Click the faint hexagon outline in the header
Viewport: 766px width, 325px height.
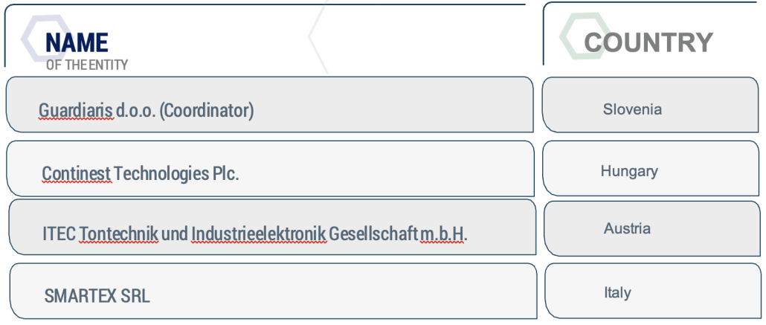click(x=318, y=38)
